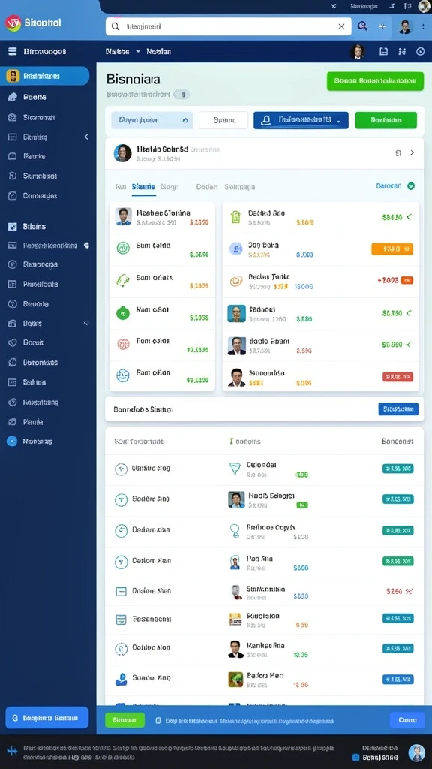Toggle the circled check in first bottom list row

tap(121, 469)
